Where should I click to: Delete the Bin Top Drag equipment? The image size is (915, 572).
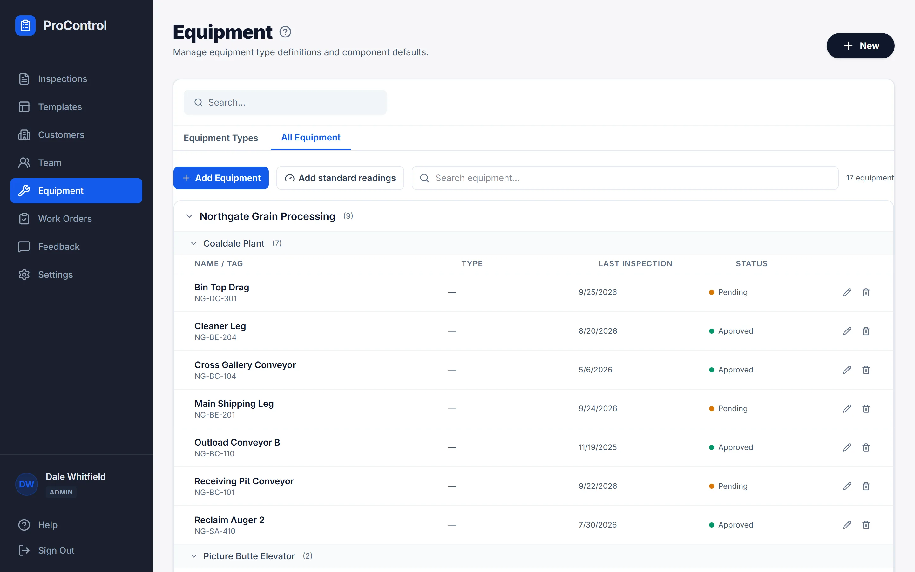pos(866,292)
